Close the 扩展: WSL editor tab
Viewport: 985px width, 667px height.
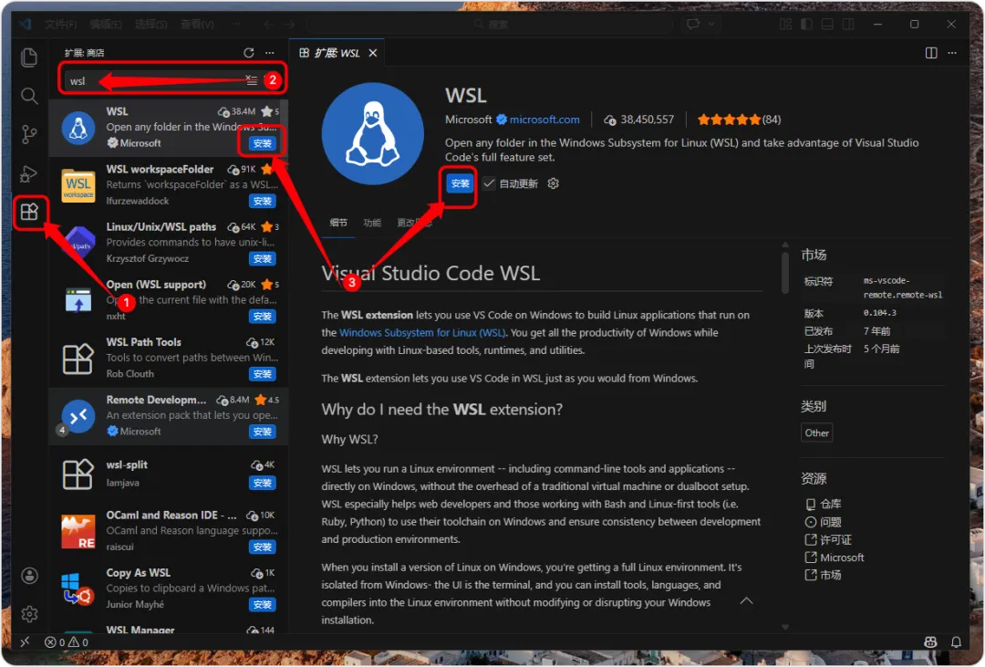click(x=372, y=53)
